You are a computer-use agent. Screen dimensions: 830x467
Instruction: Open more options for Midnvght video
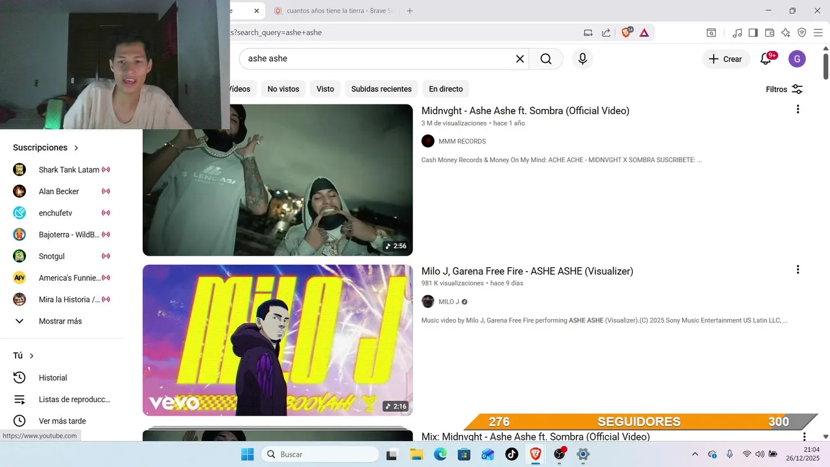pyautogui.click(x=798, y=110)
